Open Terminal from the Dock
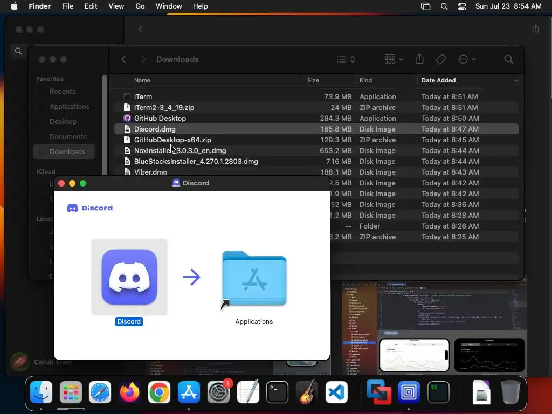The width and height of the screenshot is (552, 414). pos(278,392)
